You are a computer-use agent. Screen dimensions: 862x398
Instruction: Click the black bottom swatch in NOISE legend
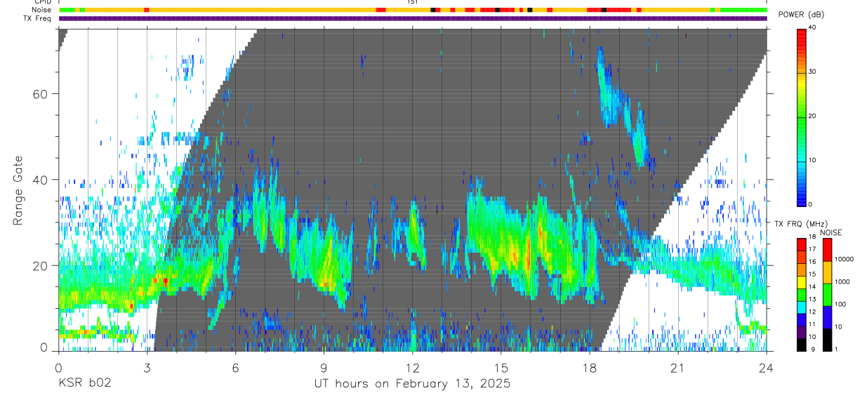point(827,340)
